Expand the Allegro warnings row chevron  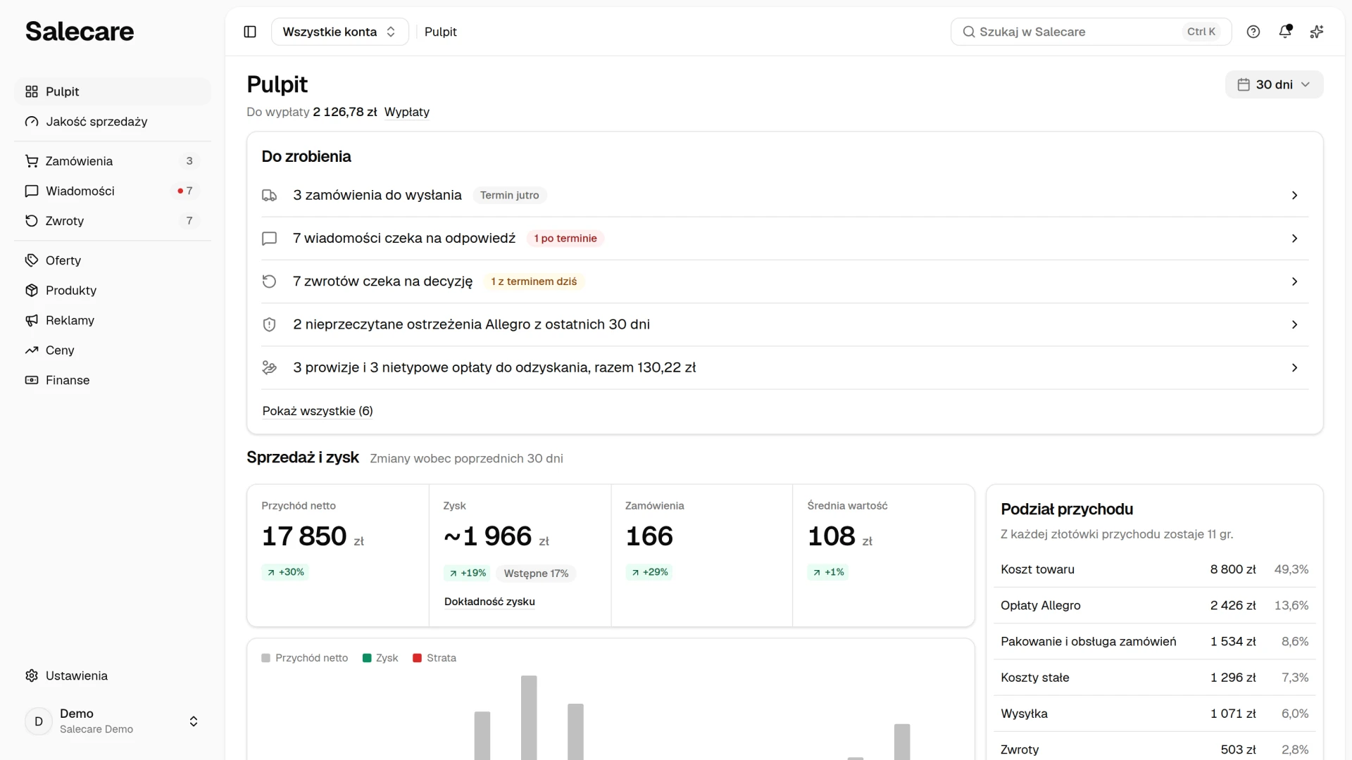[x=1294, y=324]
